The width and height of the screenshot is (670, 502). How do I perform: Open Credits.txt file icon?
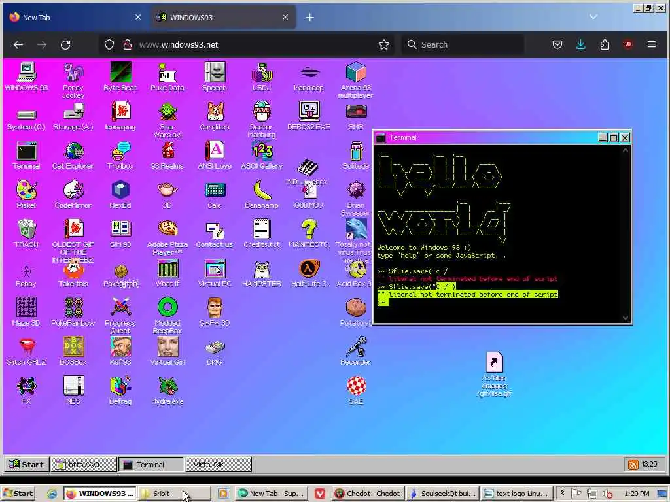point(262,233)
